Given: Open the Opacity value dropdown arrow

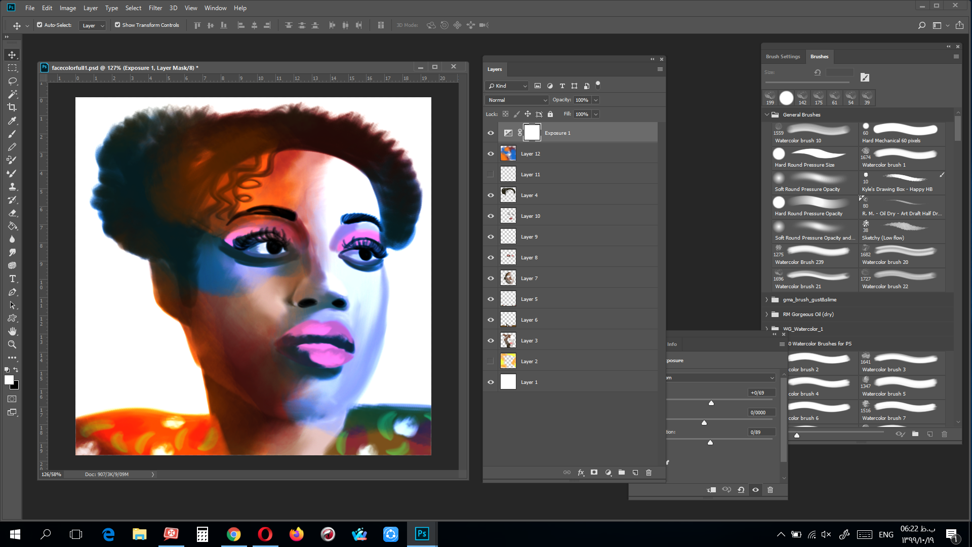Looking at the screenshot, I should pyautogui.click(x=596, y=100).
